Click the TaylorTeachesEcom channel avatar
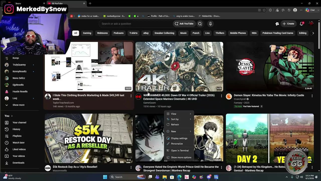321x181 pixels. 48,97
